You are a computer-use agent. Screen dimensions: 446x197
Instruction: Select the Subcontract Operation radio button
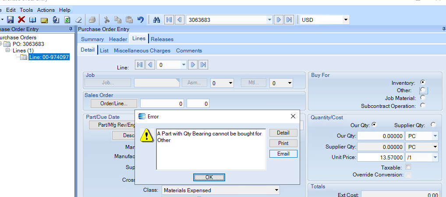click(x=423, y=105)
